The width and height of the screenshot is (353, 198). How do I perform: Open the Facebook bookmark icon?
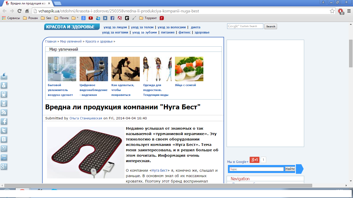(x=112, y=18)
